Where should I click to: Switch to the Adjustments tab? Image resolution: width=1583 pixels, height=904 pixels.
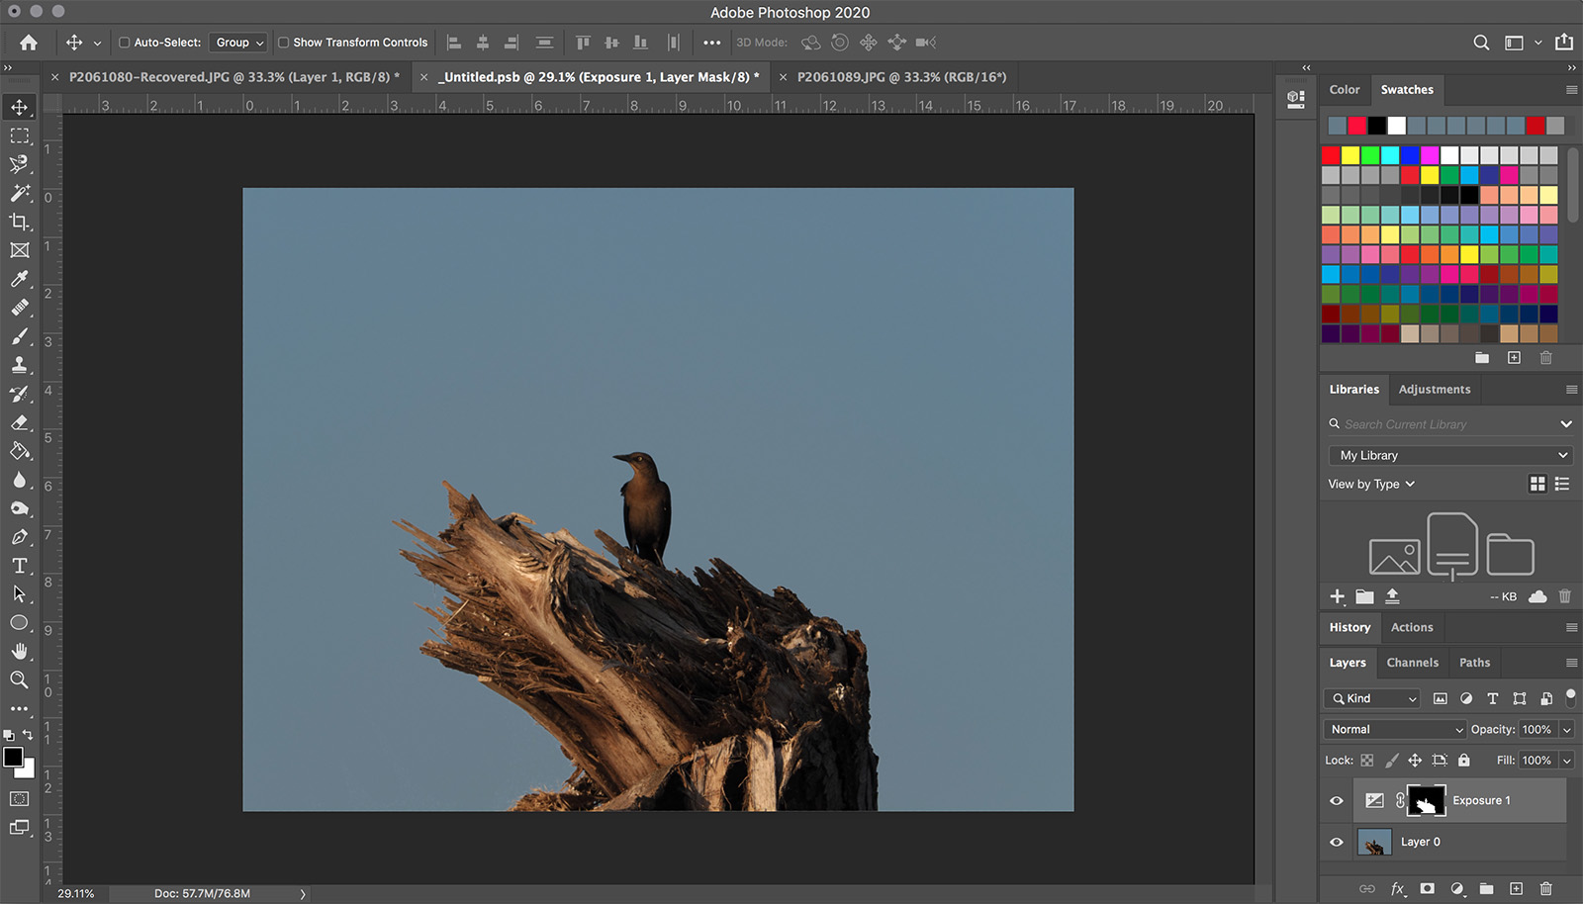coord(1435,390)
